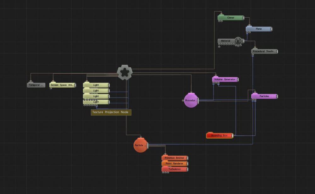The width and height of the screenshot is (315, 194).
Task: Click the grey Material node
Action: (226, 41)
